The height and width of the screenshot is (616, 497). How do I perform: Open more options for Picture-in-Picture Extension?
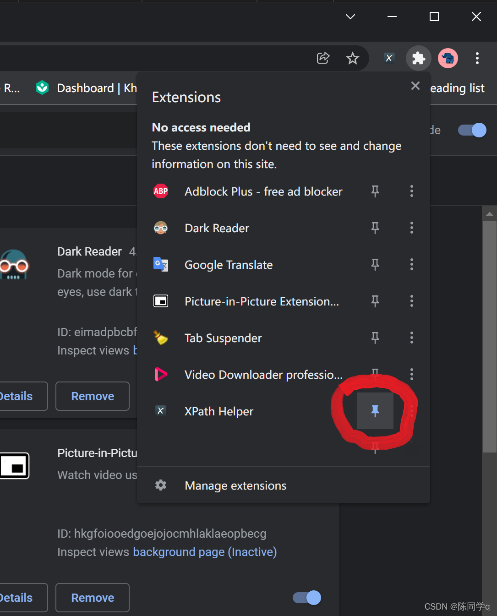[412, 301]
